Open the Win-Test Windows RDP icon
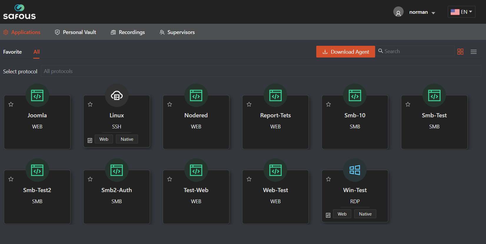Screen dimensions: 486x244 [x=355, y=170]
